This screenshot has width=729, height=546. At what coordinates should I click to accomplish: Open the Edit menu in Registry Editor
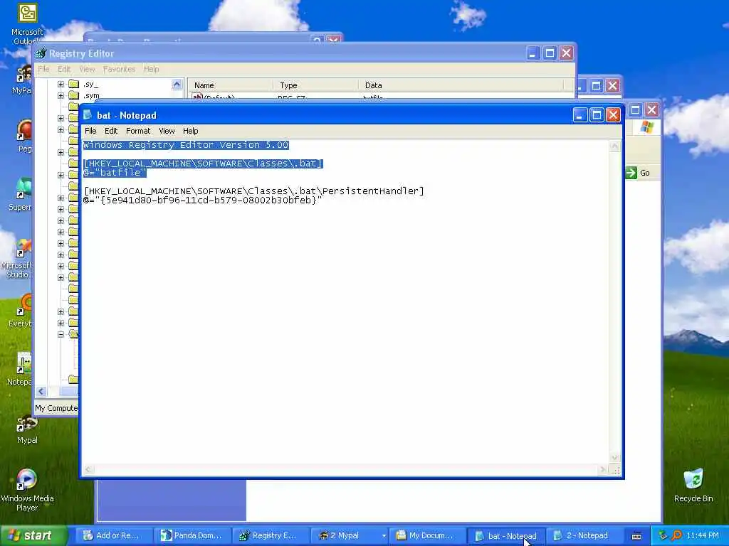(x=63, y=69)
